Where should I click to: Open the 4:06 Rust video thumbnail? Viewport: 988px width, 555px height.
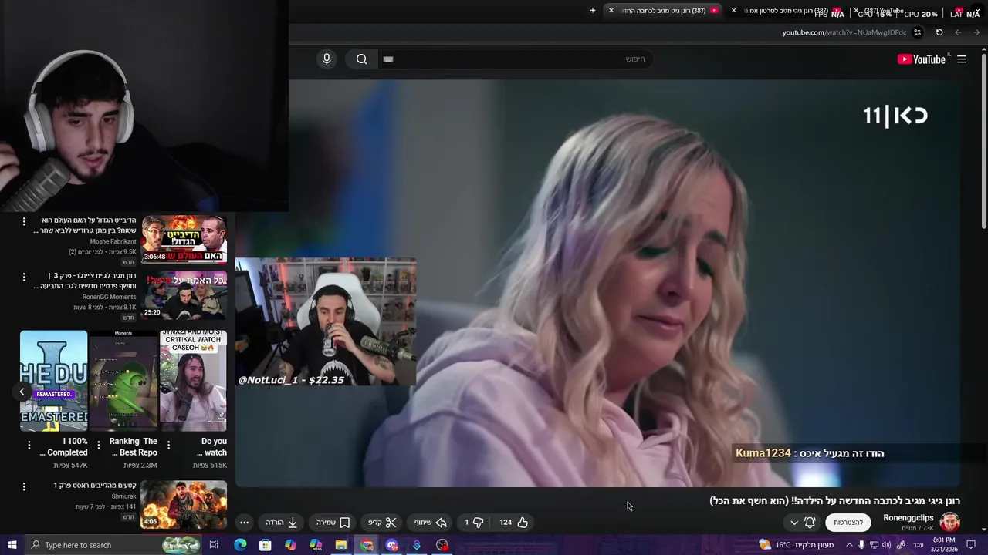point(184,505)
